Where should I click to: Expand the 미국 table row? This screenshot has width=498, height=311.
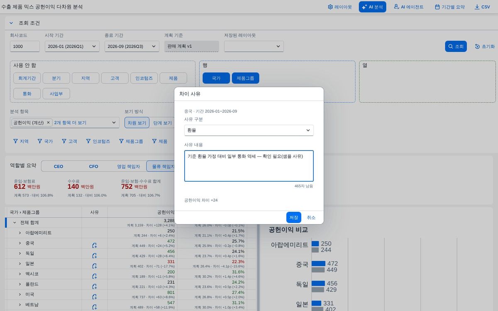[x=20, y=294]
